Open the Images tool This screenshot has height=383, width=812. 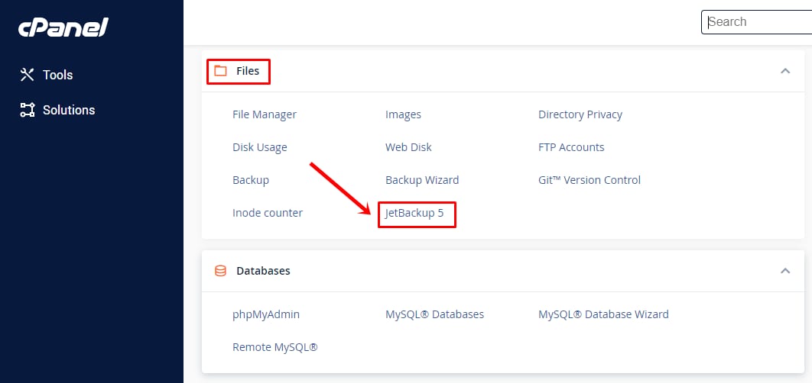point(403,114)
